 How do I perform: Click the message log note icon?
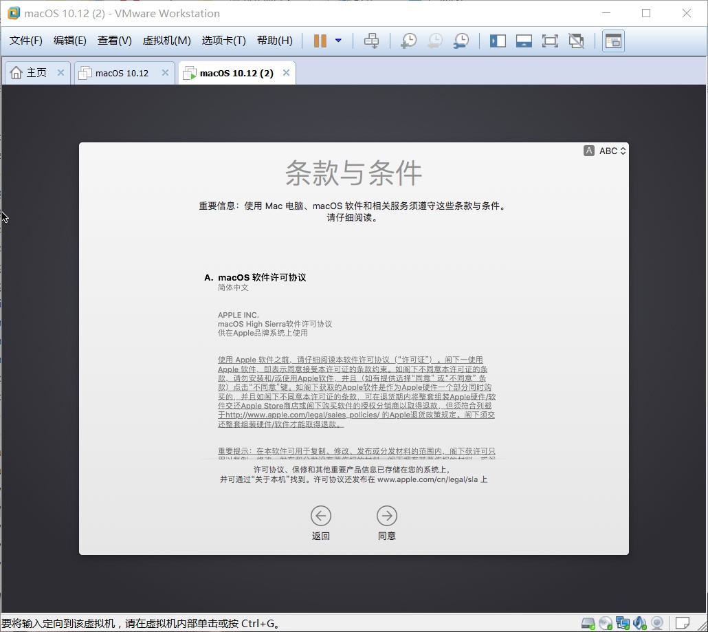[x=682, y=624]
